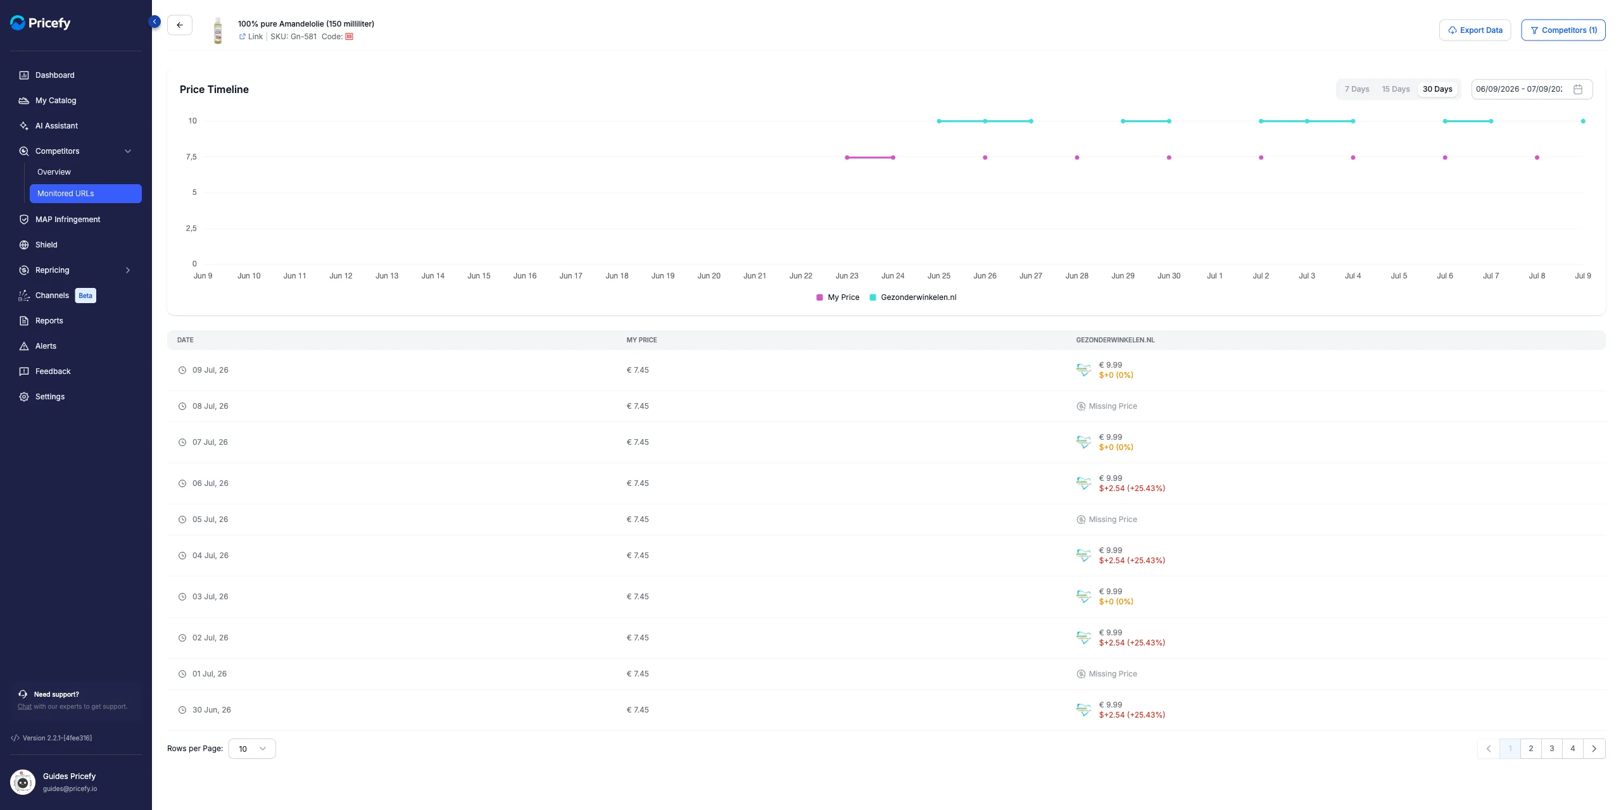Select the 30 Days range

1437,89
